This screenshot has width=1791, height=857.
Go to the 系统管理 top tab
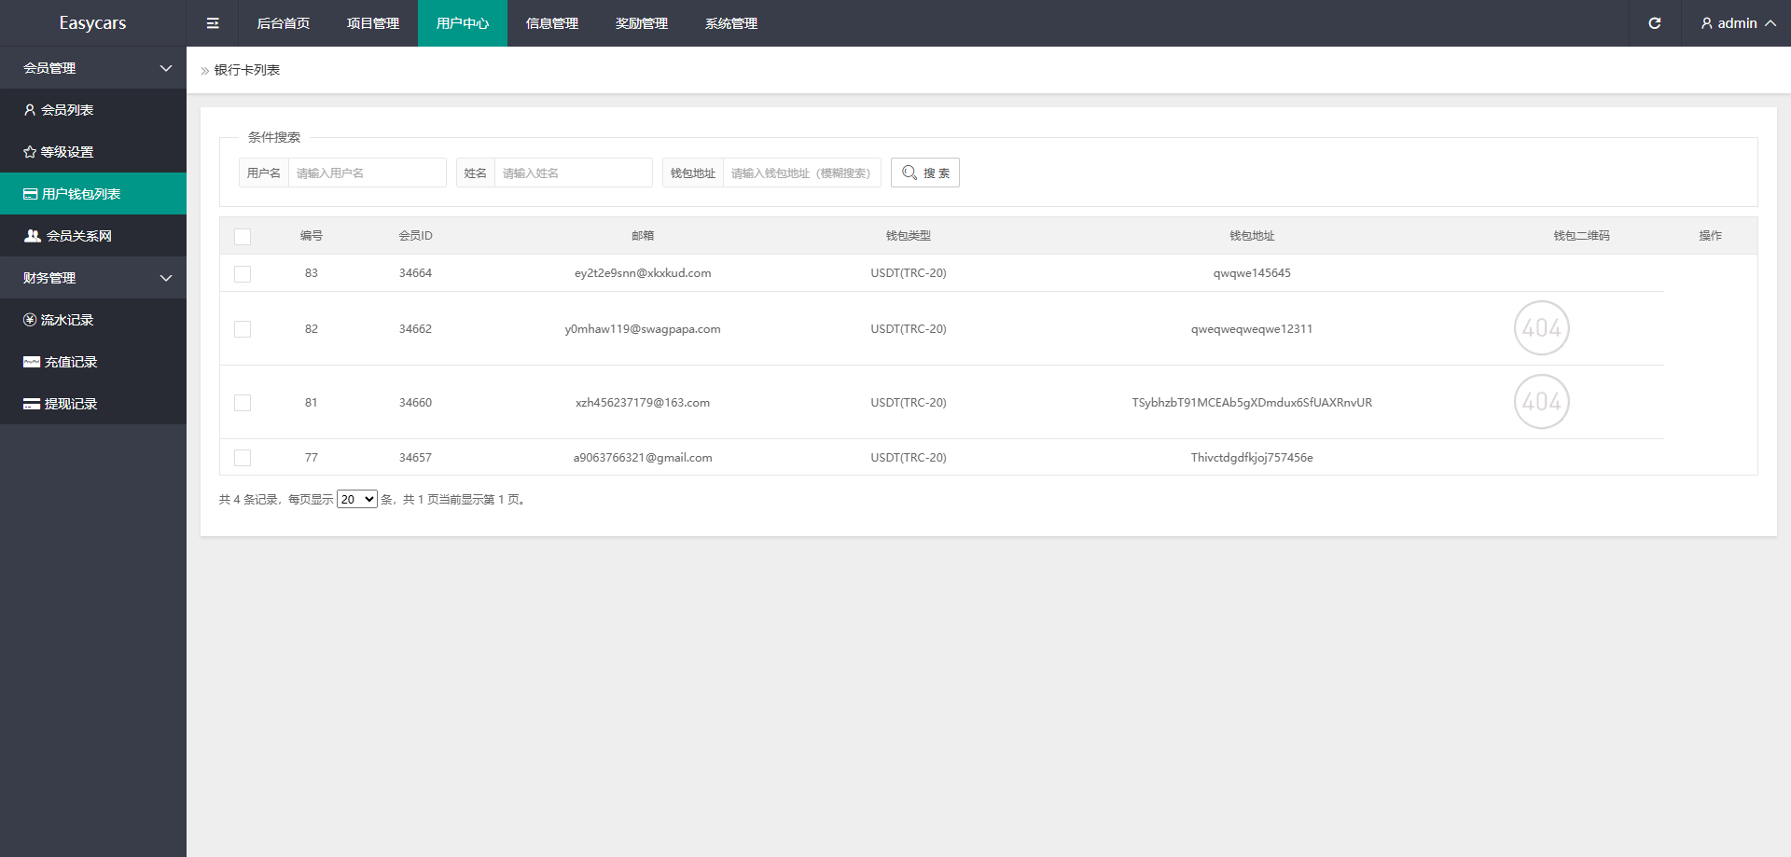[730, 23]
